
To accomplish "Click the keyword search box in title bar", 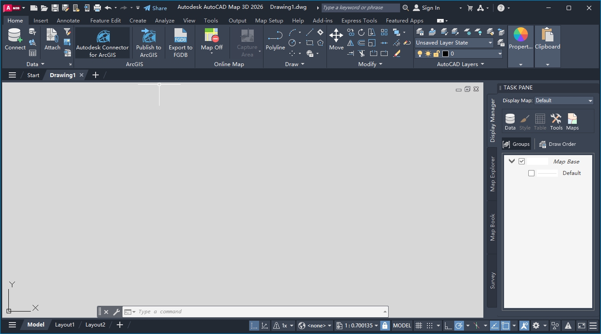I will pos(360,8).
